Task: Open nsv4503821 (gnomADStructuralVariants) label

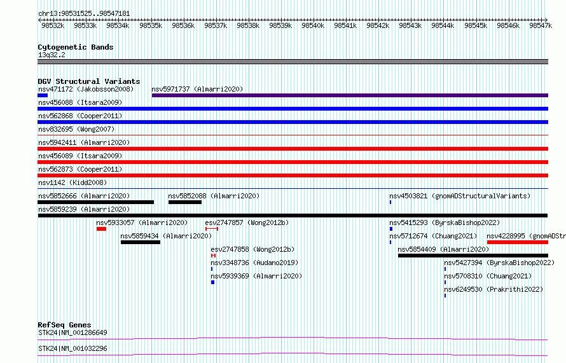Action: [460, 196]
